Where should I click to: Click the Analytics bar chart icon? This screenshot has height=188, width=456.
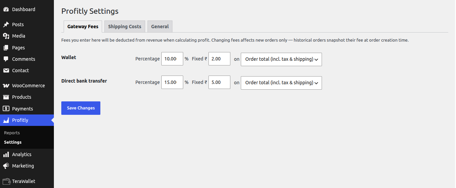coord(6,154)
